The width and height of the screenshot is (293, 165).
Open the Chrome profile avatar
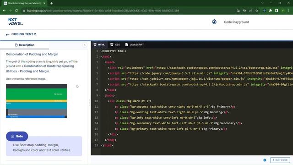tap(283, 11)
